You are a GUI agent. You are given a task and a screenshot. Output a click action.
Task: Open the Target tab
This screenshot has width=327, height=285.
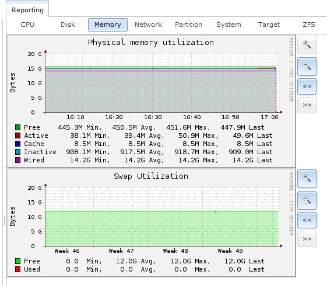(x=269, y=25)
